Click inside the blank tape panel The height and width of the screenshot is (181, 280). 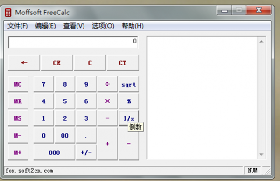[x=202, y=98]
